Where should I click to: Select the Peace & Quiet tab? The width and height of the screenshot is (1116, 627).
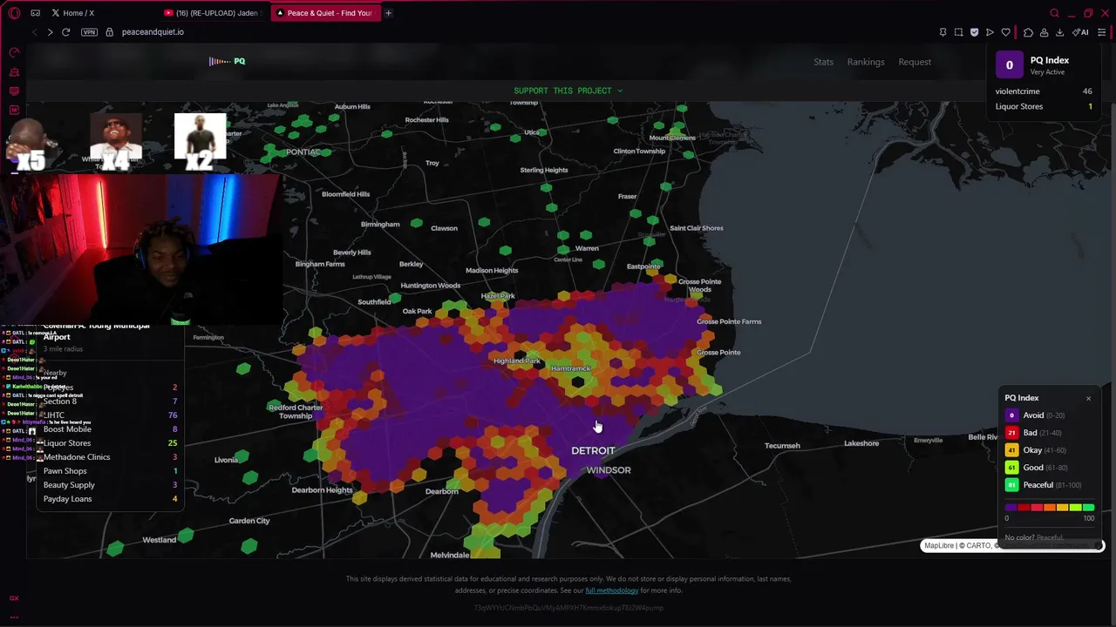tap(324, 13)
